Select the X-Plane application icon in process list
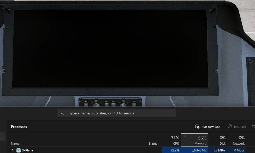The height and width of the screenshot is (153, 255). point(18,150)
